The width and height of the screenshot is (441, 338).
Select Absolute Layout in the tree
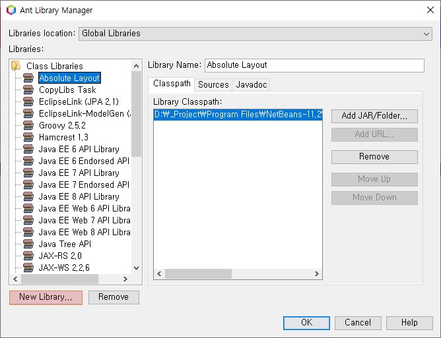(69, 78)
